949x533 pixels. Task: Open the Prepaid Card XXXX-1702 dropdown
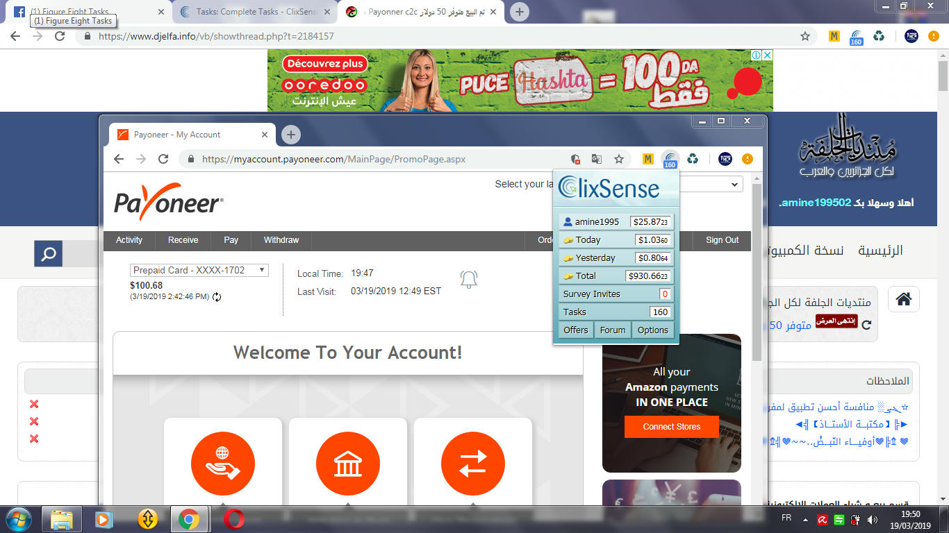point(199,270)
